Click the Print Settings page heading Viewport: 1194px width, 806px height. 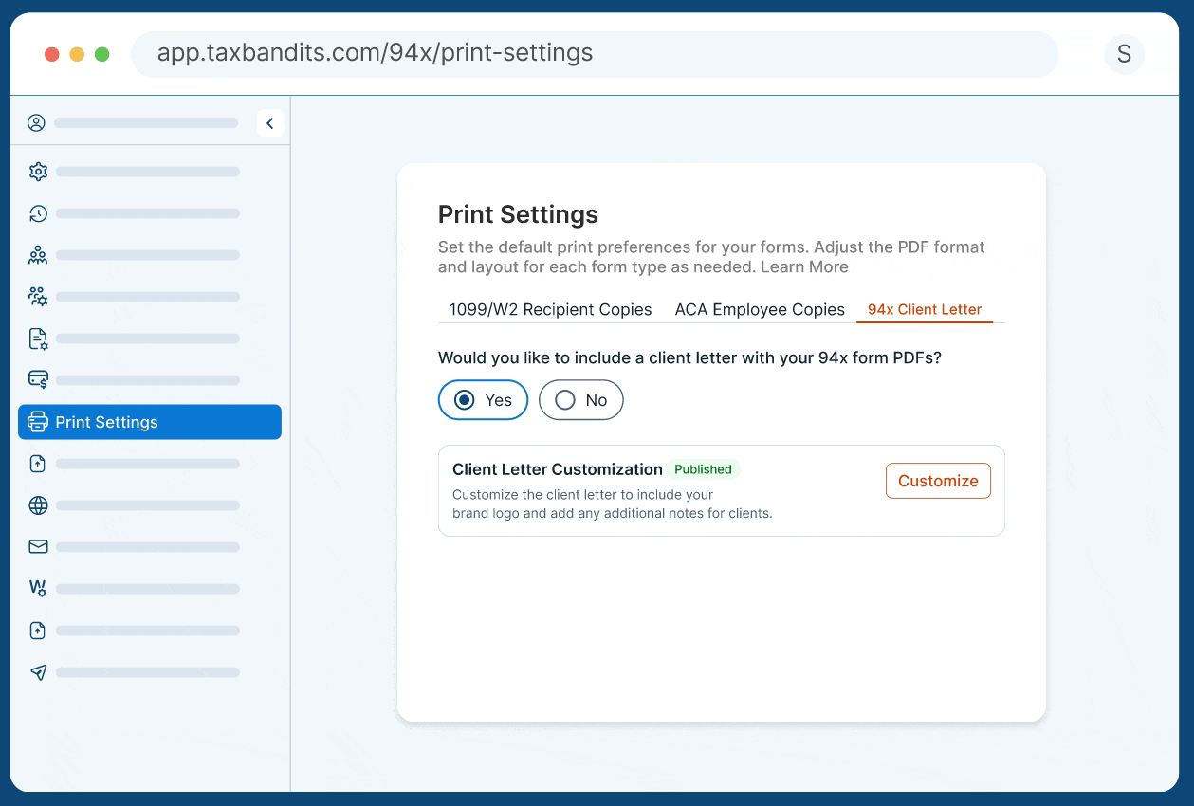tap(518, 214)
